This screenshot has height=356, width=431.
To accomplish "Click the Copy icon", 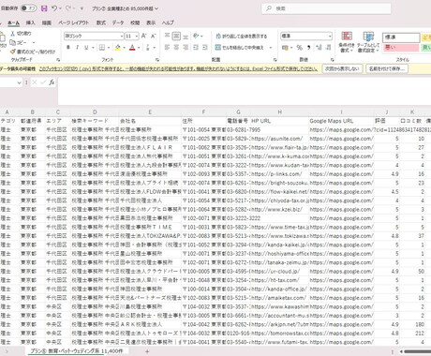I will point(13,42).
